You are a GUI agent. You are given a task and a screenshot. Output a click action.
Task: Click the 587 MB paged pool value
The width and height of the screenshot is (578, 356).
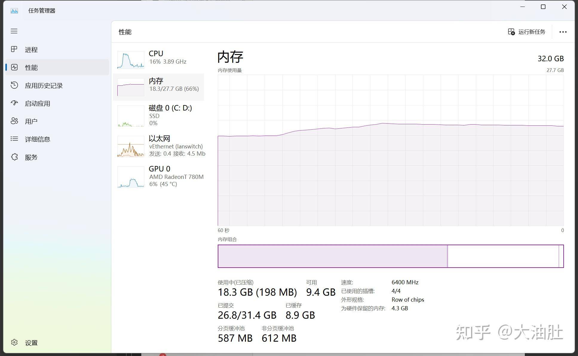pyautogui.click(x=235, y=338)
